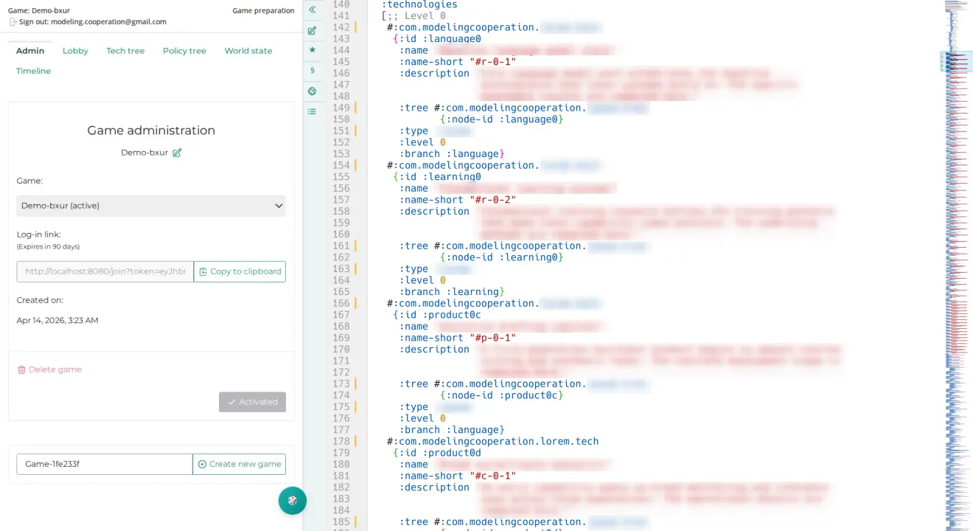Click the floating green action button bottom right

tap(292, 501)
